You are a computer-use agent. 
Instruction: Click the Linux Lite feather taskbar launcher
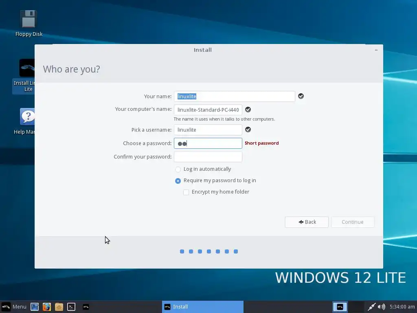(x=86, y=307)
